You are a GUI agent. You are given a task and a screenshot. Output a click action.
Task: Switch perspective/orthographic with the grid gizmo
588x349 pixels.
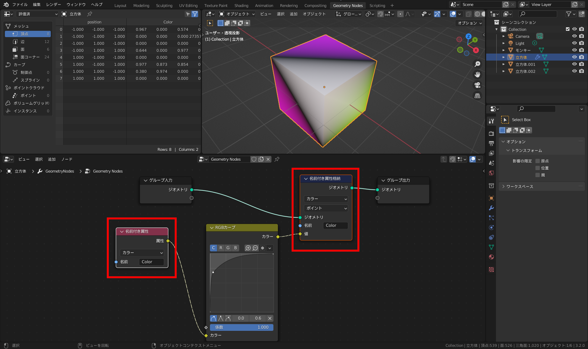point(477,96)
